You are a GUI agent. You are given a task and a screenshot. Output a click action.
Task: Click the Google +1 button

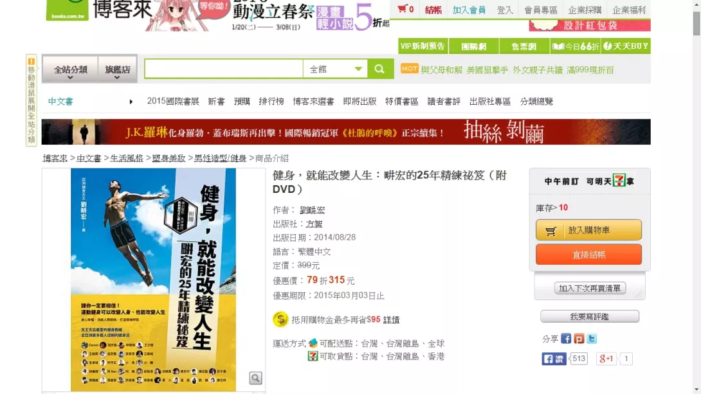coord(606,359)
